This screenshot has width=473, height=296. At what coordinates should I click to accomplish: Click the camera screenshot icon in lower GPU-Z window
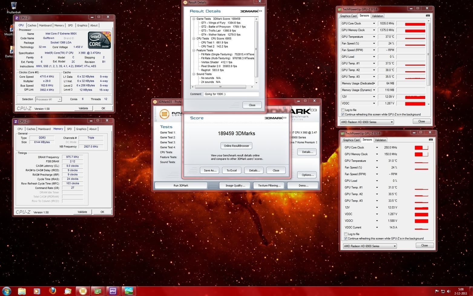(x=431, y=140)
